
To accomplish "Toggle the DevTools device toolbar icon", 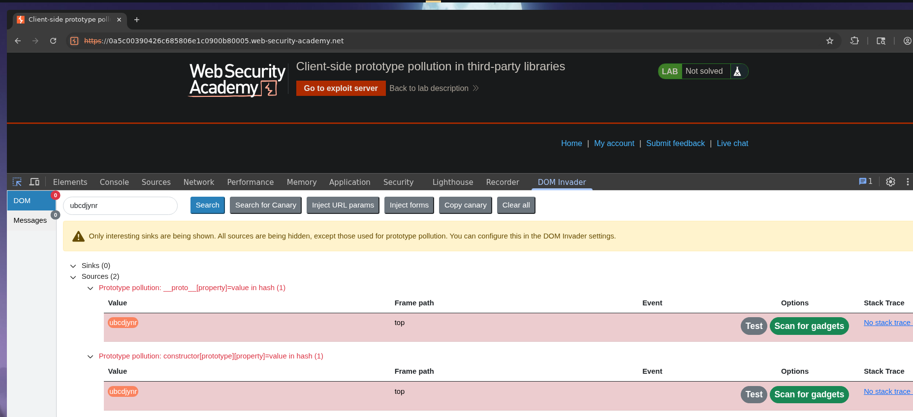I will point(34,182).
